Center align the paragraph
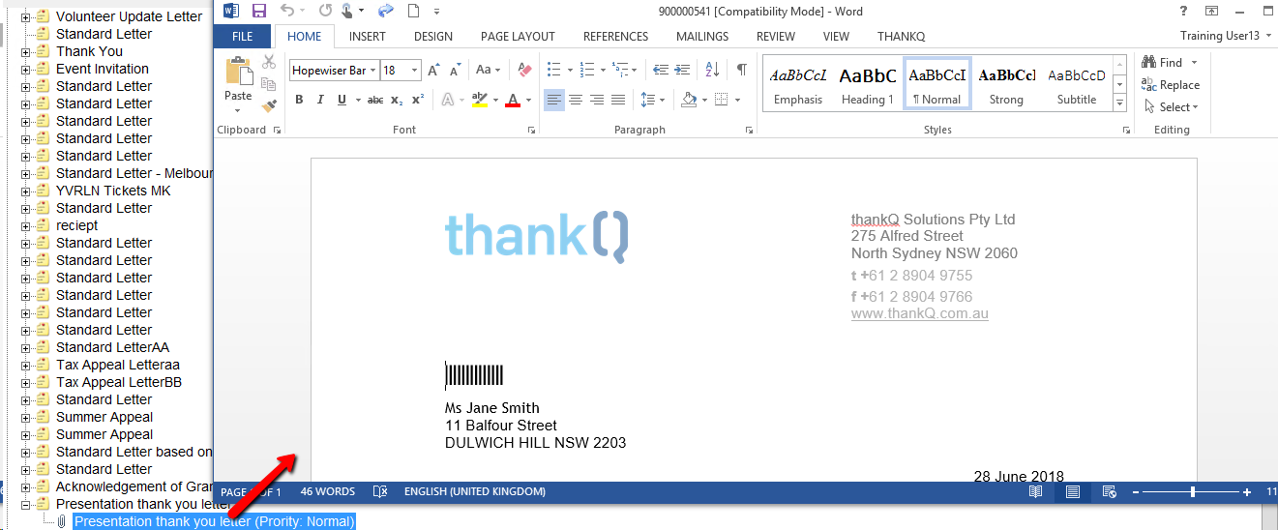 576,100
